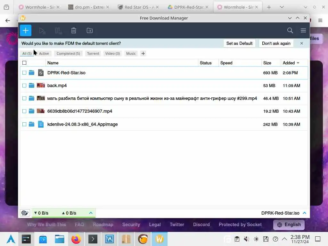Screen dimensions: 328x246
Task: Expand DPRK-Red-Star.iso details panel
Action: tap(305, 213)
